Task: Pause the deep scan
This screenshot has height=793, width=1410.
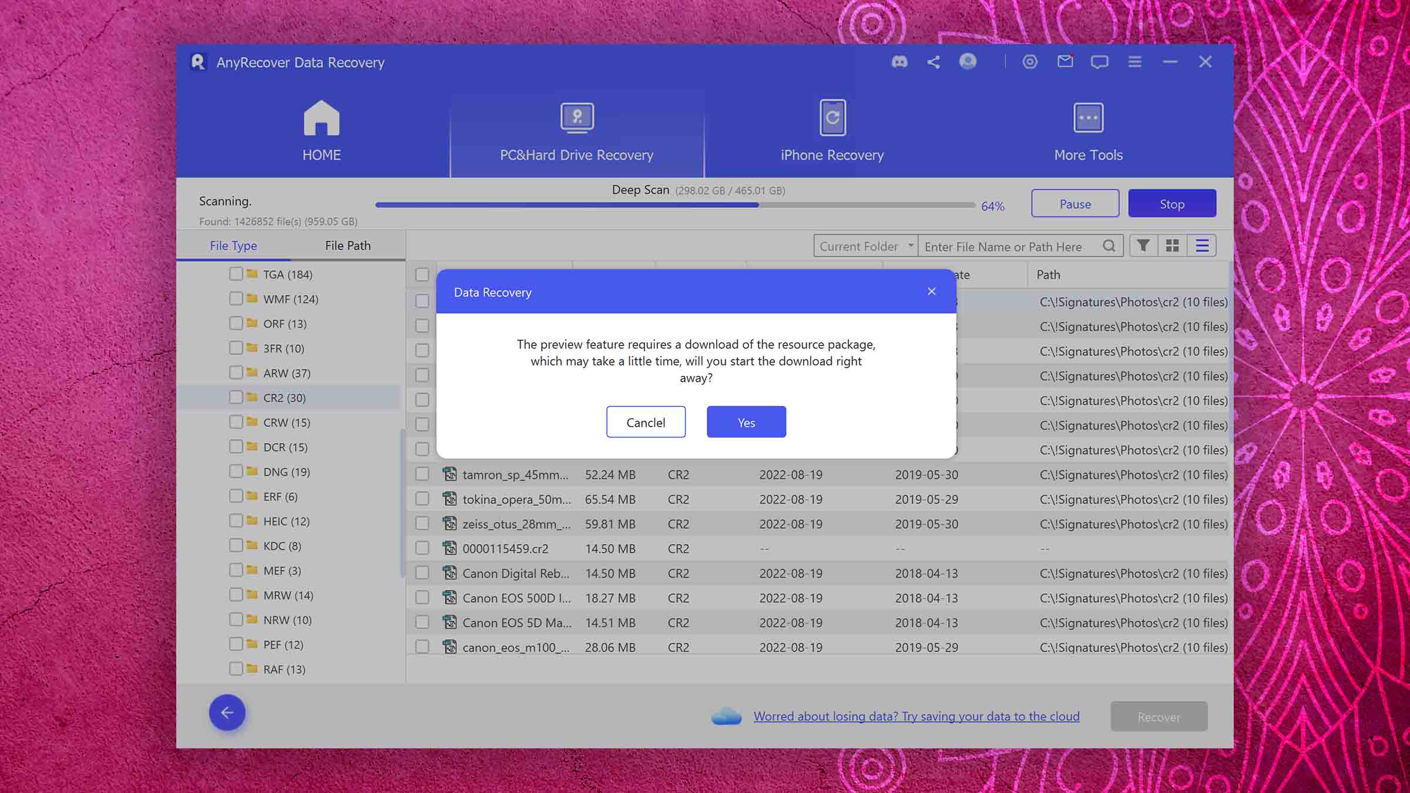Action: (x=1075, y=204)
